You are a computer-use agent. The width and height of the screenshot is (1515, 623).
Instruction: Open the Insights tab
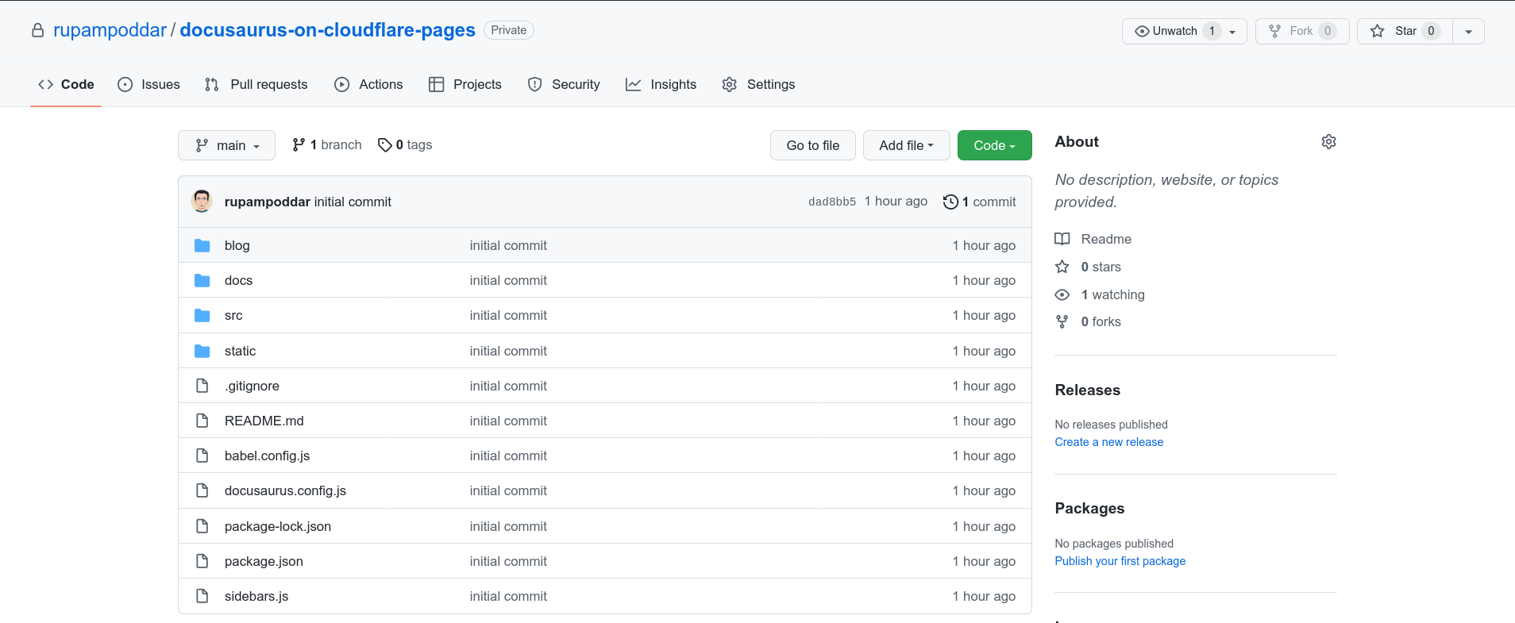coord(661,85)
